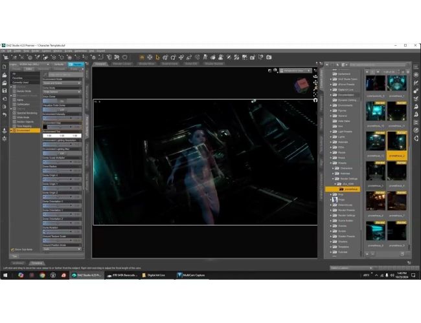
Task: Collapse the Render Settings folder under Presets
Action: [333, 179]
